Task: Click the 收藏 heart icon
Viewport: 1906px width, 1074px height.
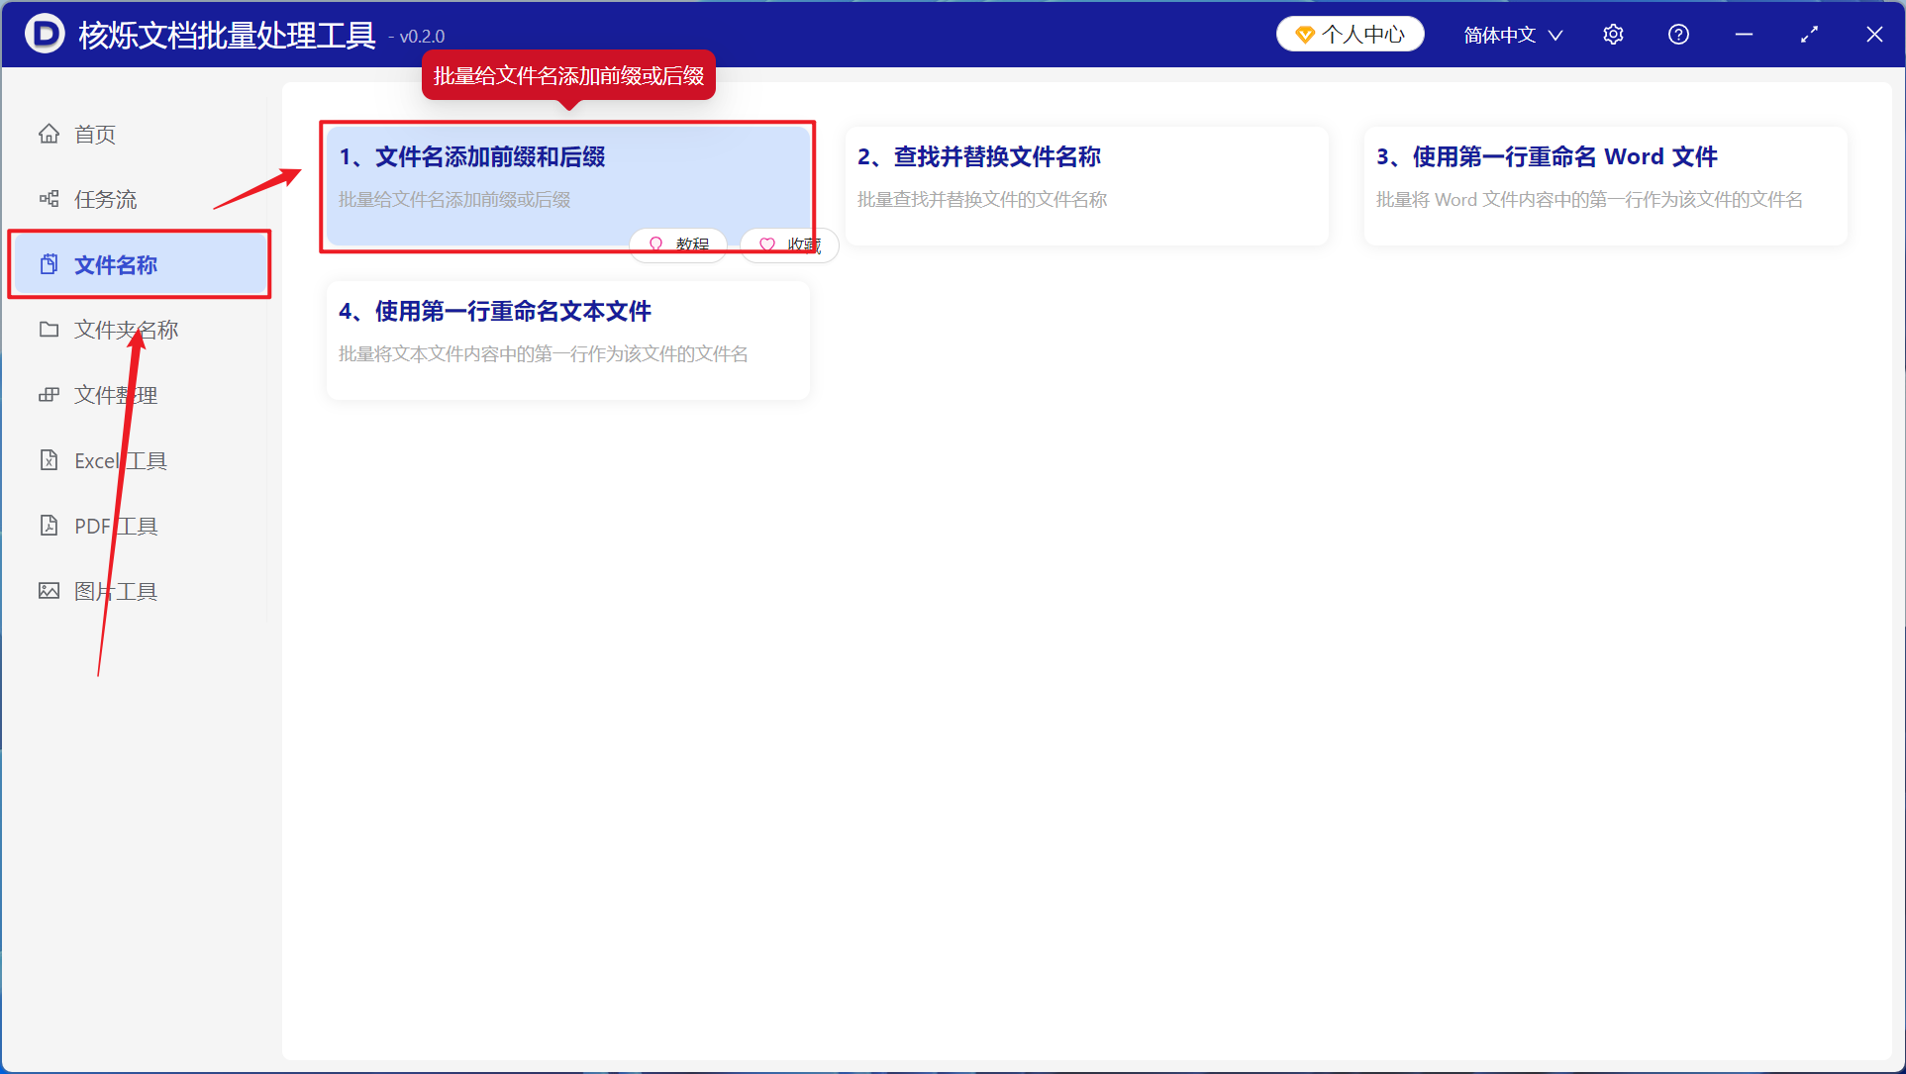Action: [x=766, y=244]
